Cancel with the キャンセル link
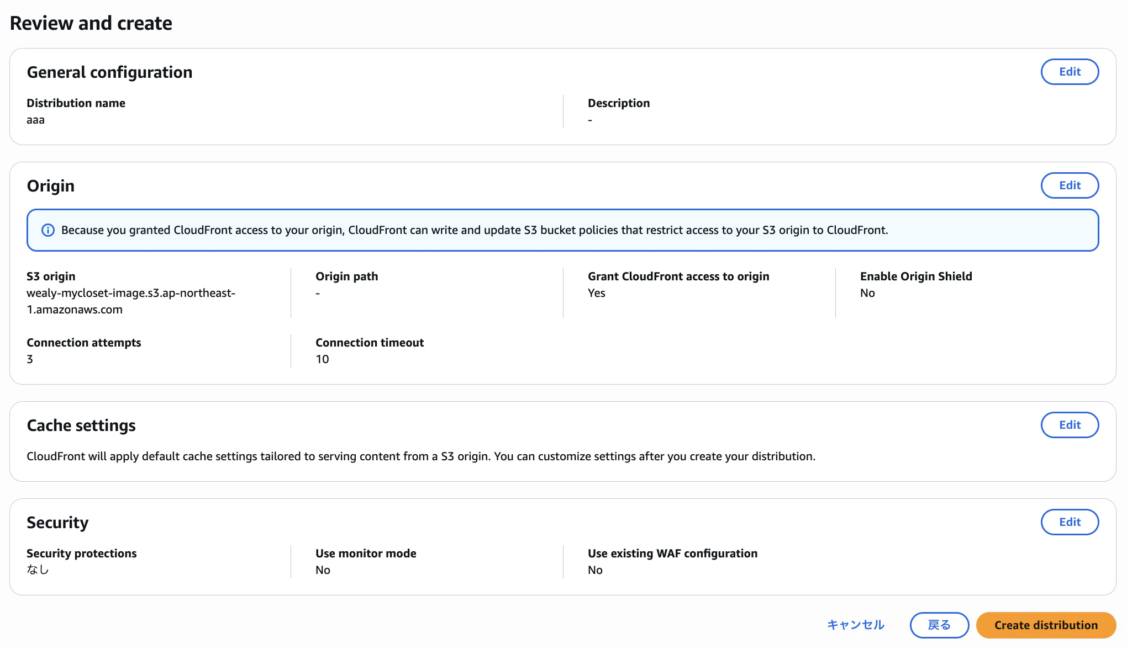1127x649 pixels. pos(856,625)
